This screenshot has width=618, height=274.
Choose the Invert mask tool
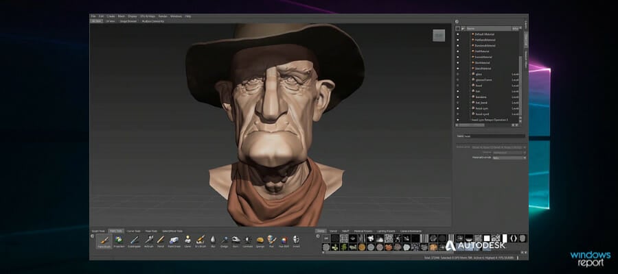pyautogui.click(x=295, y=241)
